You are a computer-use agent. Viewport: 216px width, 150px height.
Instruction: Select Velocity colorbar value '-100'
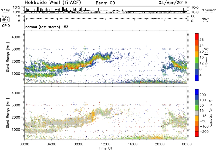(204, 126)
